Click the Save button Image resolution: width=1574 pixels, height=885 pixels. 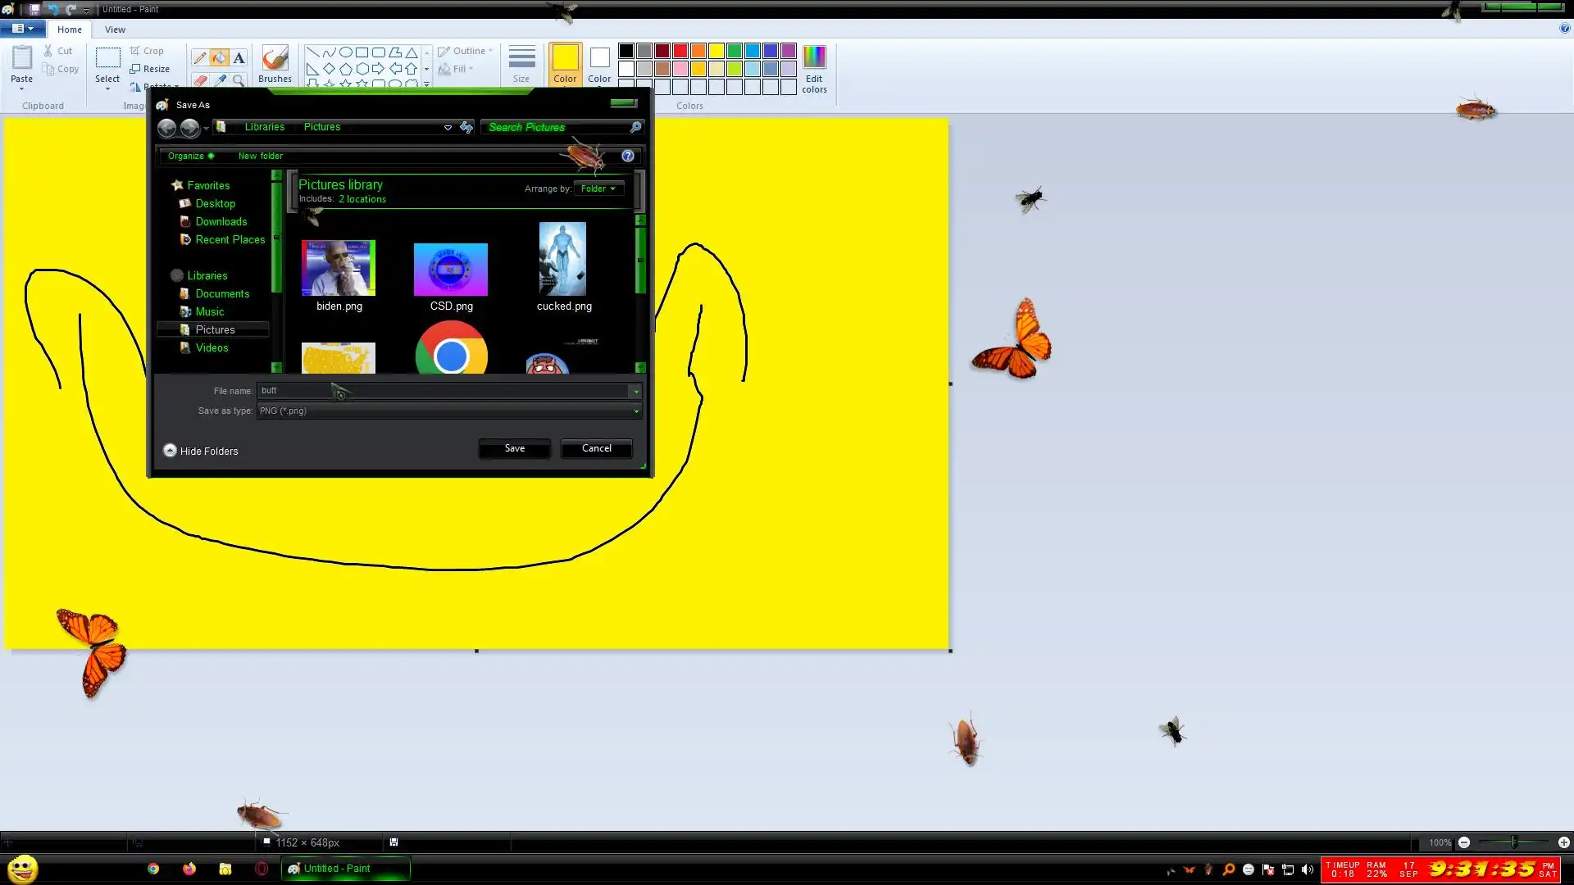pos(514,448)
